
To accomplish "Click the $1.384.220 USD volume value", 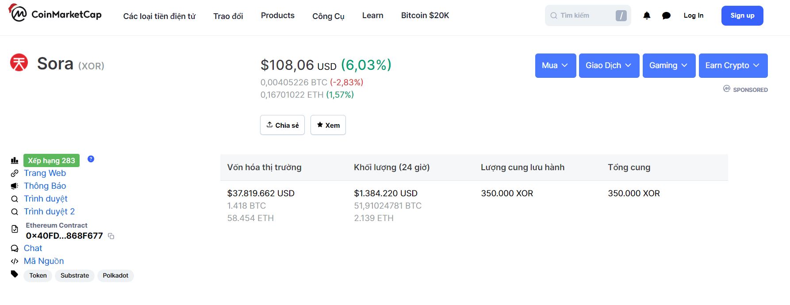I will pos(386,193).
